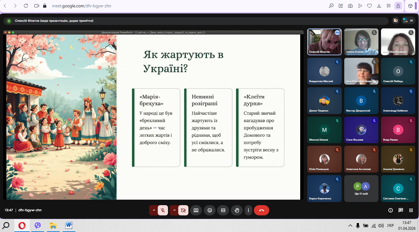The image size is (419, 232).
Task: Open the browser downloads icon
Action: tap(379, 6)
